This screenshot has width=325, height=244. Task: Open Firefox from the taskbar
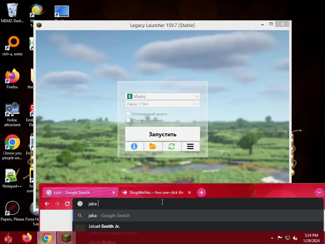tap(27, 238)
